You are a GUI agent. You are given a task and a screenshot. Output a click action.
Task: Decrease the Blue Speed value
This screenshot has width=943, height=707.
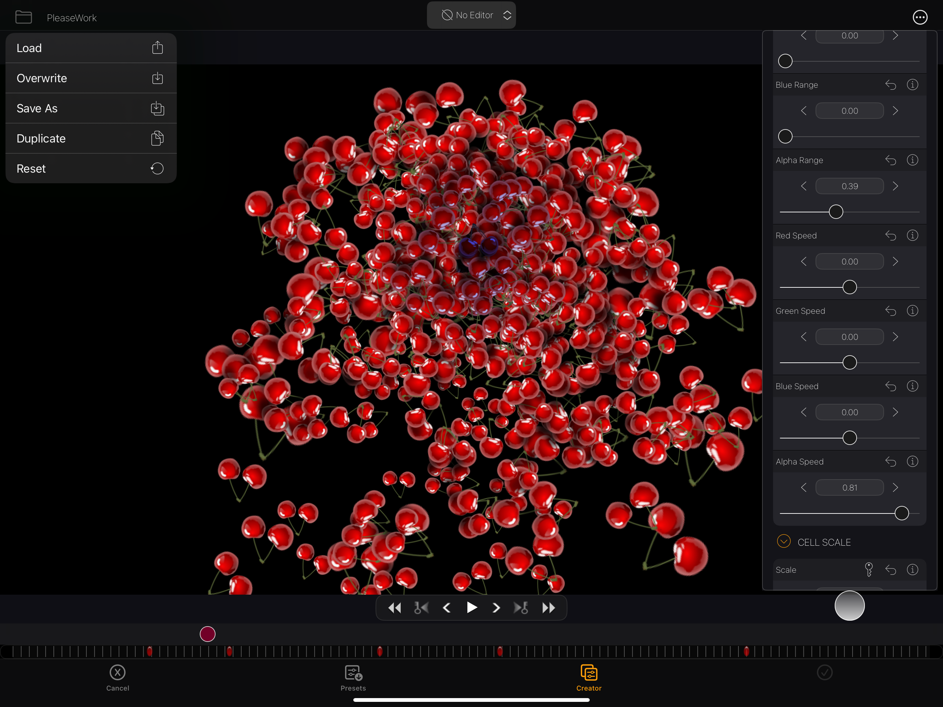coord(804,412)
